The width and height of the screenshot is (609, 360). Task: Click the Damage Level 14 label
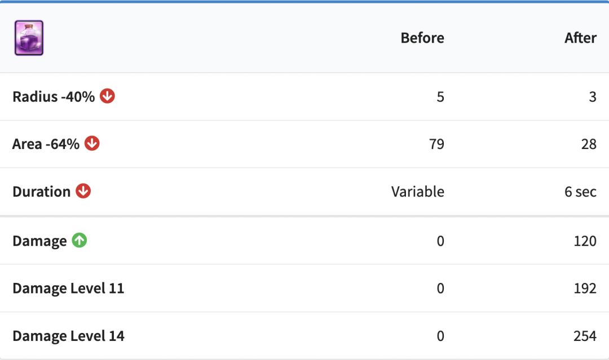click(68, 336)
